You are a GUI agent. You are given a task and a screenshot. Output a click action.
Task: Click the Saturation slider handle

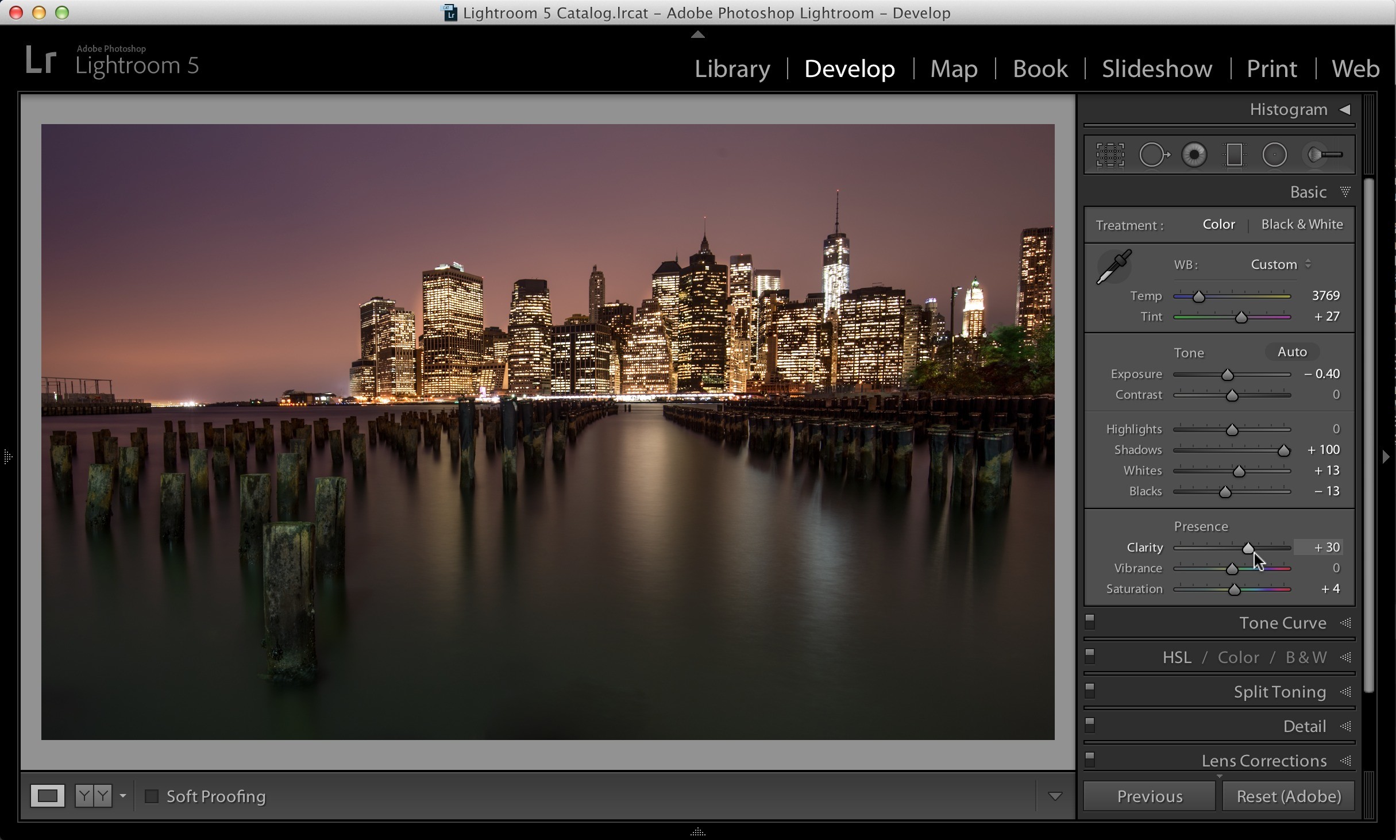coord(1234,589)
